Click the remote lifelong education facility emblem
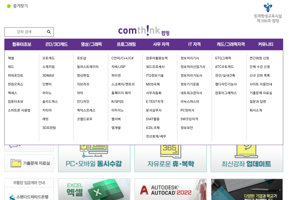The height and width of the screenshot is (200, 289). click(x=268, y=8)
